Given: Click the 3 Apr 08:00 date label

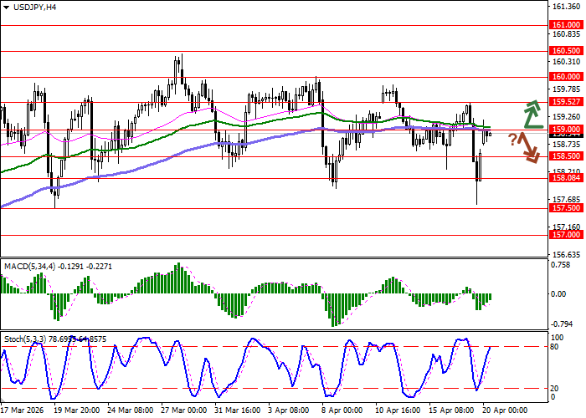Looking at the screenshot, I should (x=289, y=410).
